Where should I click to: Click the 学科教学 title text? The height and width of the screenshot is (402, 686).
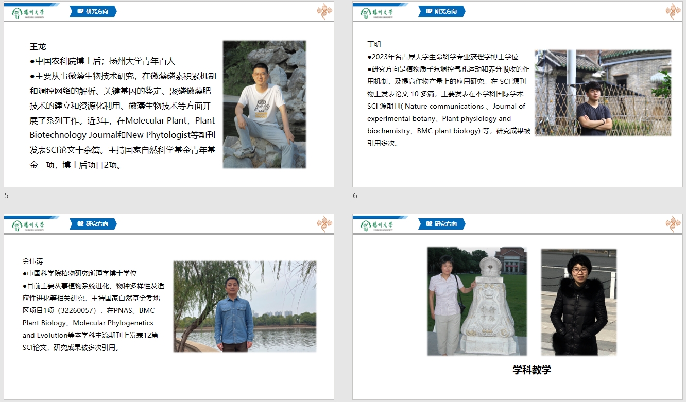point(531,370)
